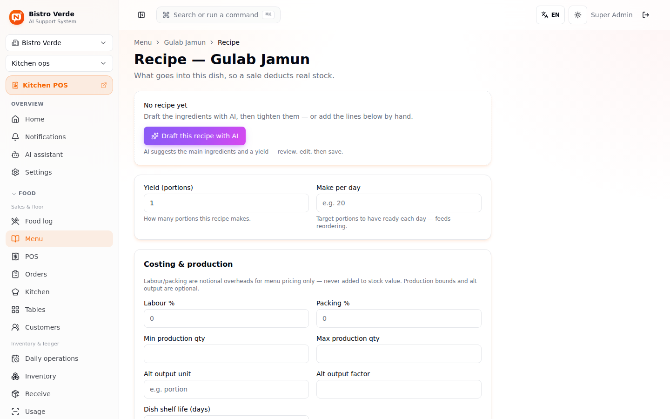Open Kitchen POS external link icon

coord(104,85)
